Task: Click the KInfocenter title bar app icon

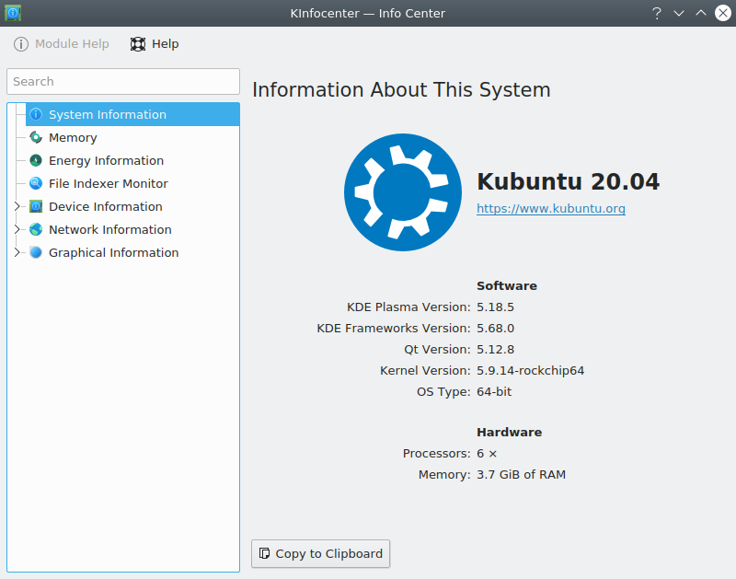Action: 13,13
